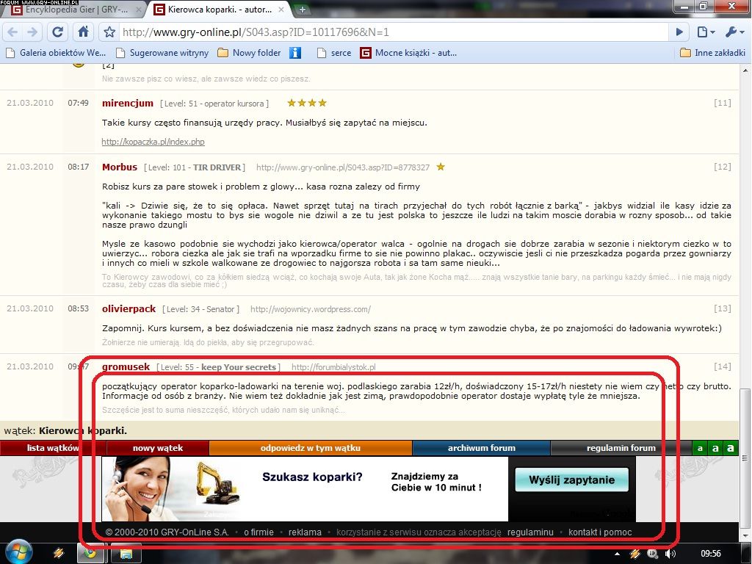Open the serce bookmark
The height and width of the screenshot is (564, 752).
[334, 53]
